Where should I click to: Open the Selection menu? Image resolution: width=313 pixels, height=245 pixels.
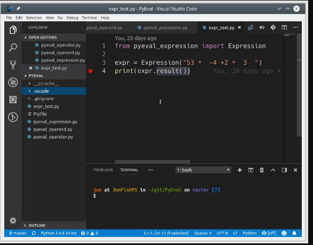tap(34, 18)
